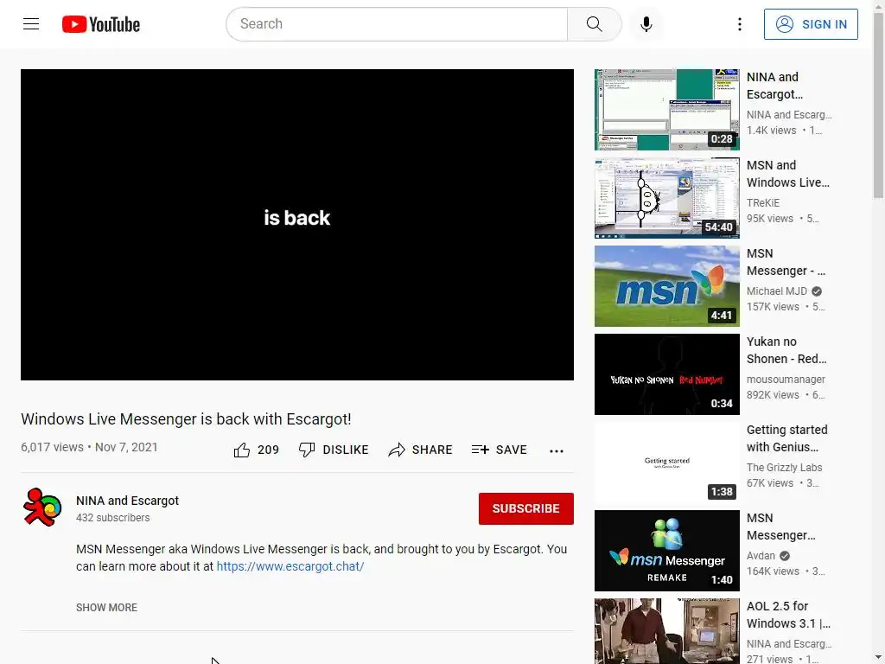The height and width of the screenshot is (664, 885).
Task: Open NINA and Escargot channel name
Action: click(x=128, y=501)
